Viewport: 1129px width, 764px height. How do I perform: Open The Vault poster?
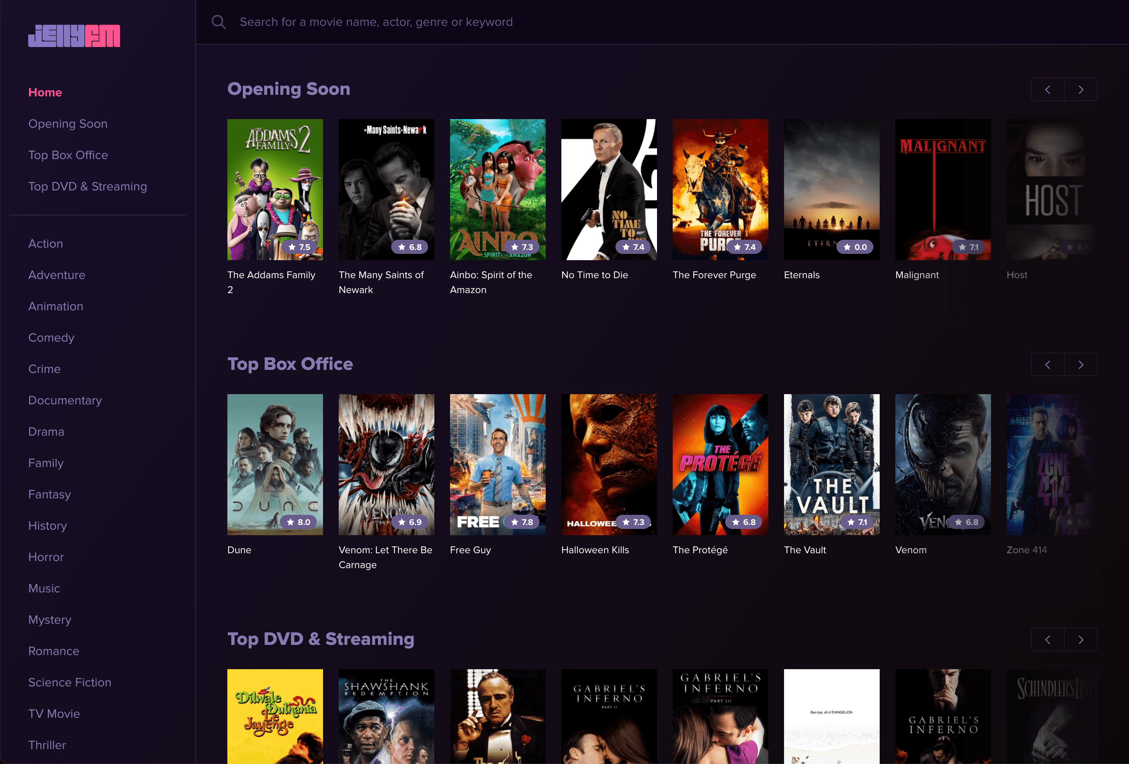(832, 465)
